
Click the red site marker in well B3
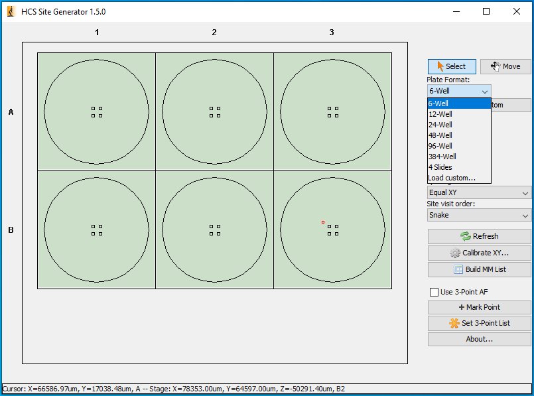pos(323,222)
